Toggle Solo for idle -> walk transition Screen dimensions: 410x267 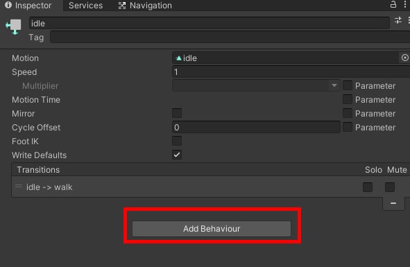pyautogui.click(x=368, y=187)
